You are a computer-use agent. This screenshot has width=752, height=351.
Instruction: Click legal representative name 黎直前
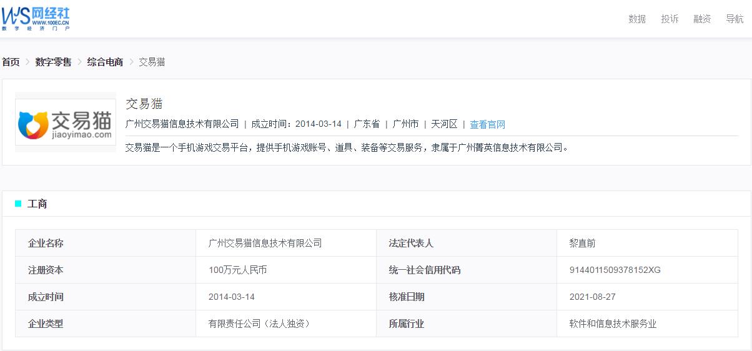pos(582,243)
